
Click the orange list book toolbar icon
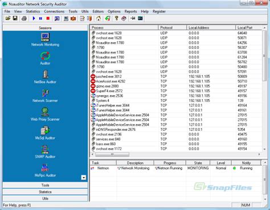click(x=89, y=18)
